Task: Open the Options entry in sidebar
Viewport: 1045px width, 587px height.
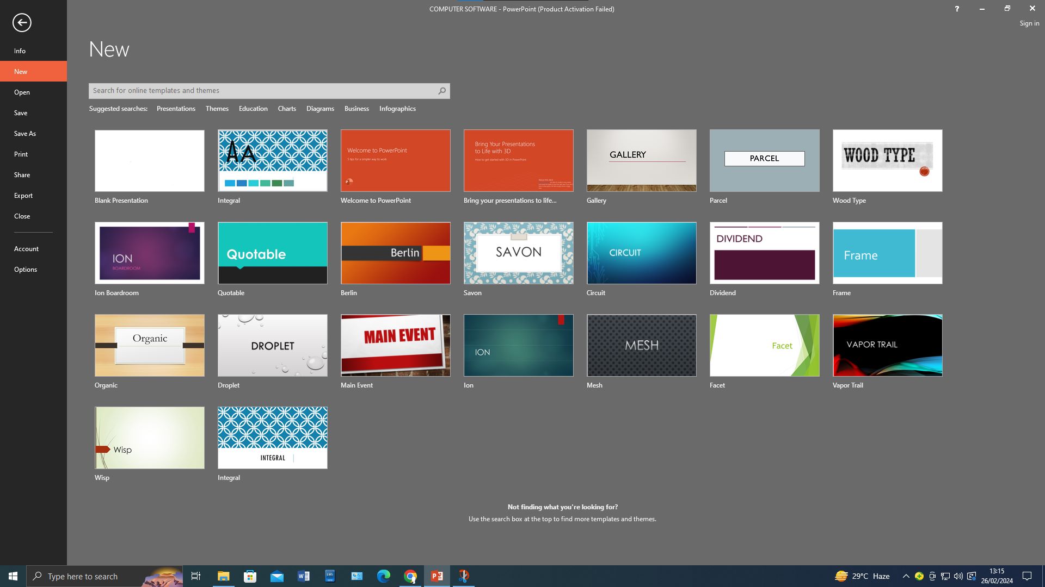Action: [x=33, y=269]
